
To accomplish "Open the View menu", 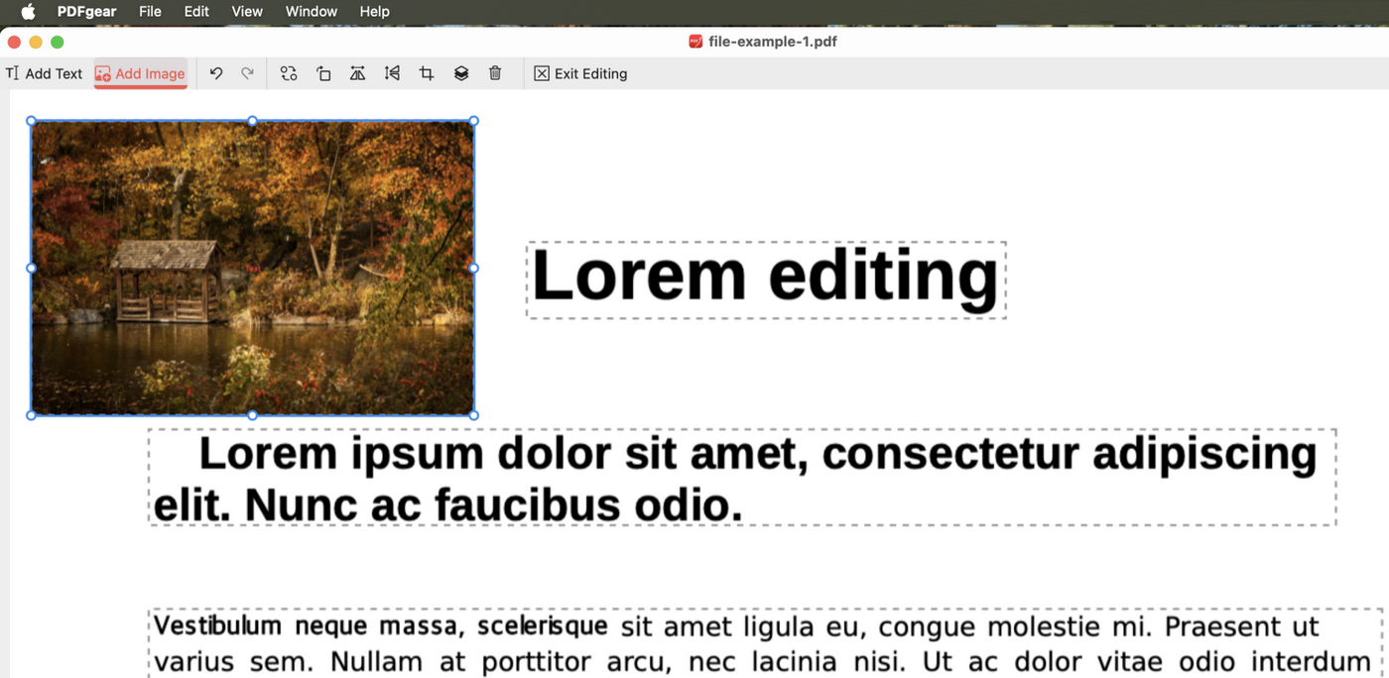I will point(247,12).
